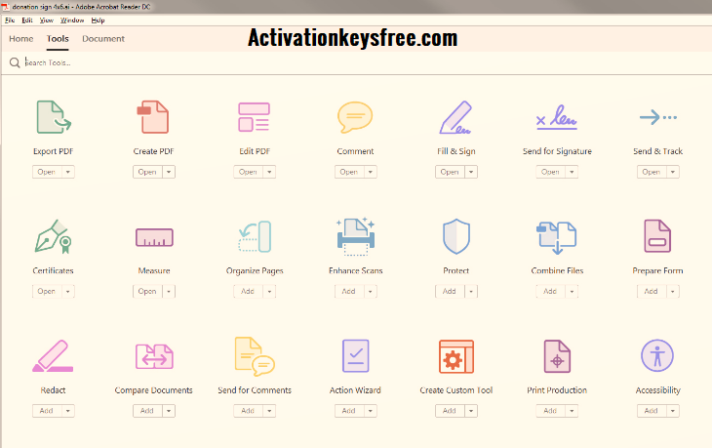Click Open button under Certificates
The width and height of the screenshot is (712, 448).
click(47, 292)
